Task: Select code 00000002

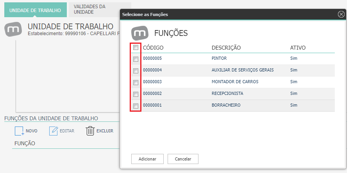Action: coord(152,93)
